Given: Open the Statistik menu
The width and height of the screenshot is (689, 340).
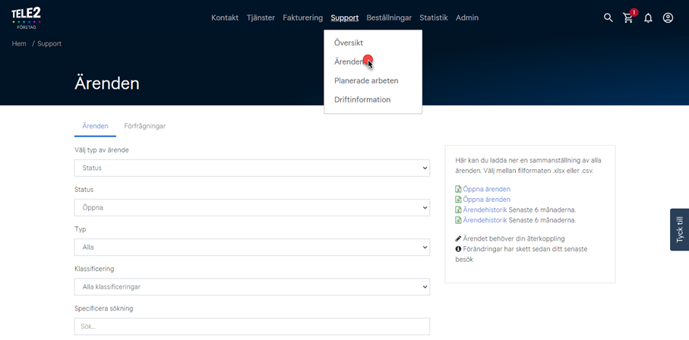Looking at the screenshot, I should click(434, 18).
